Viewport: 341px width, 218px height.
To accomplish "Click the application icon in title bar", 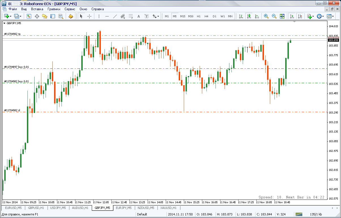I will pos(3,4).
